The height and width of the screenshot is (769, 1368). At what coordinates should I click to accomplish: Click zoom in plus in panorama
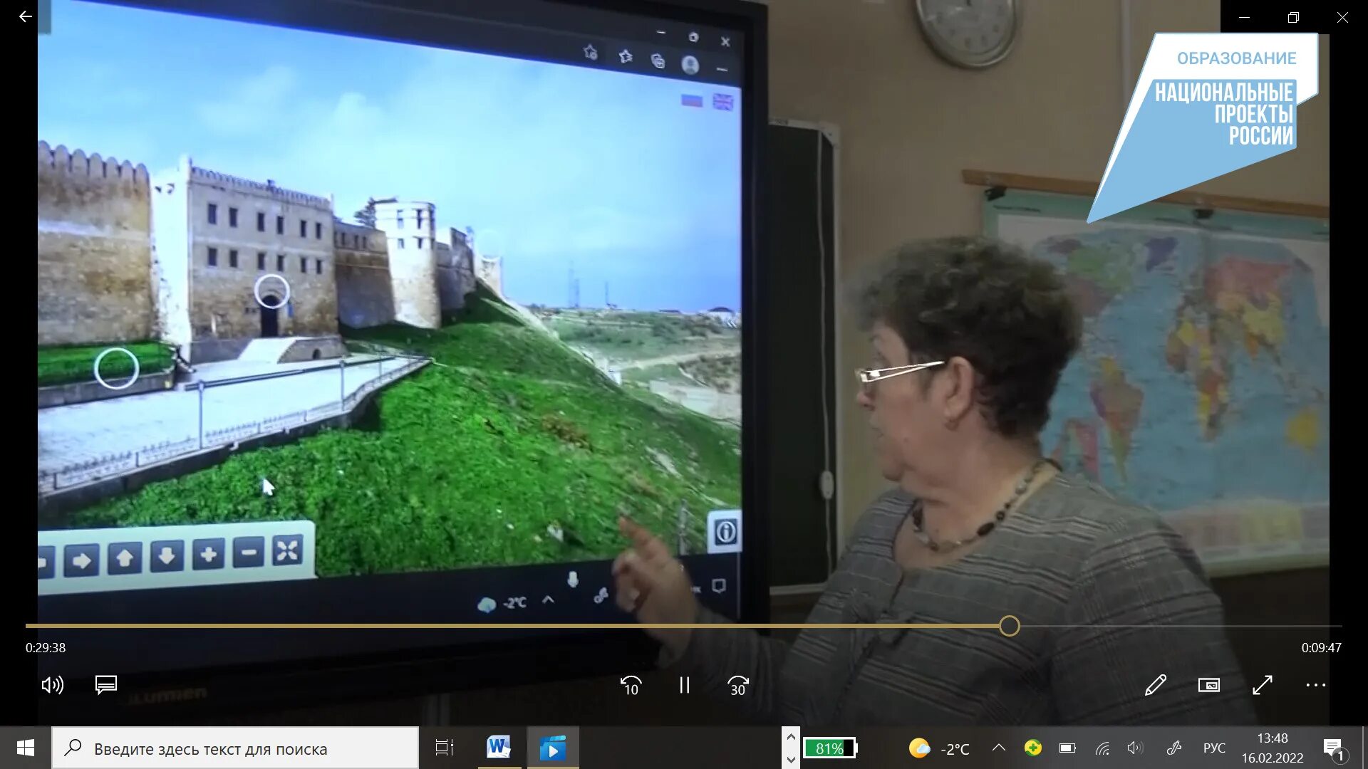[x=209, y=554]
